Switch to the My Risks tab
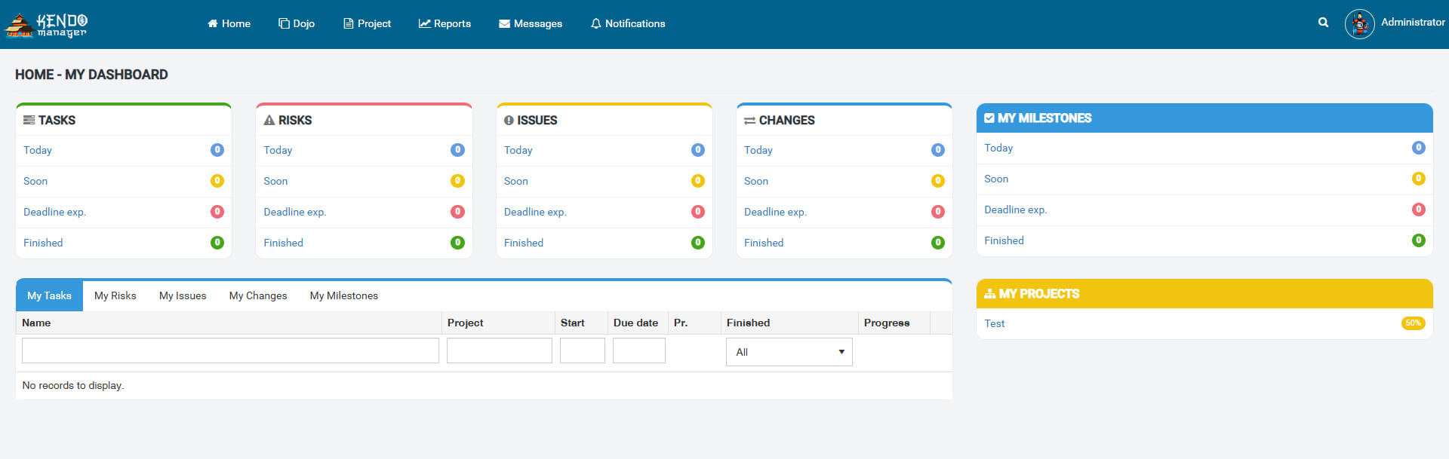 [x=115, y=295]
